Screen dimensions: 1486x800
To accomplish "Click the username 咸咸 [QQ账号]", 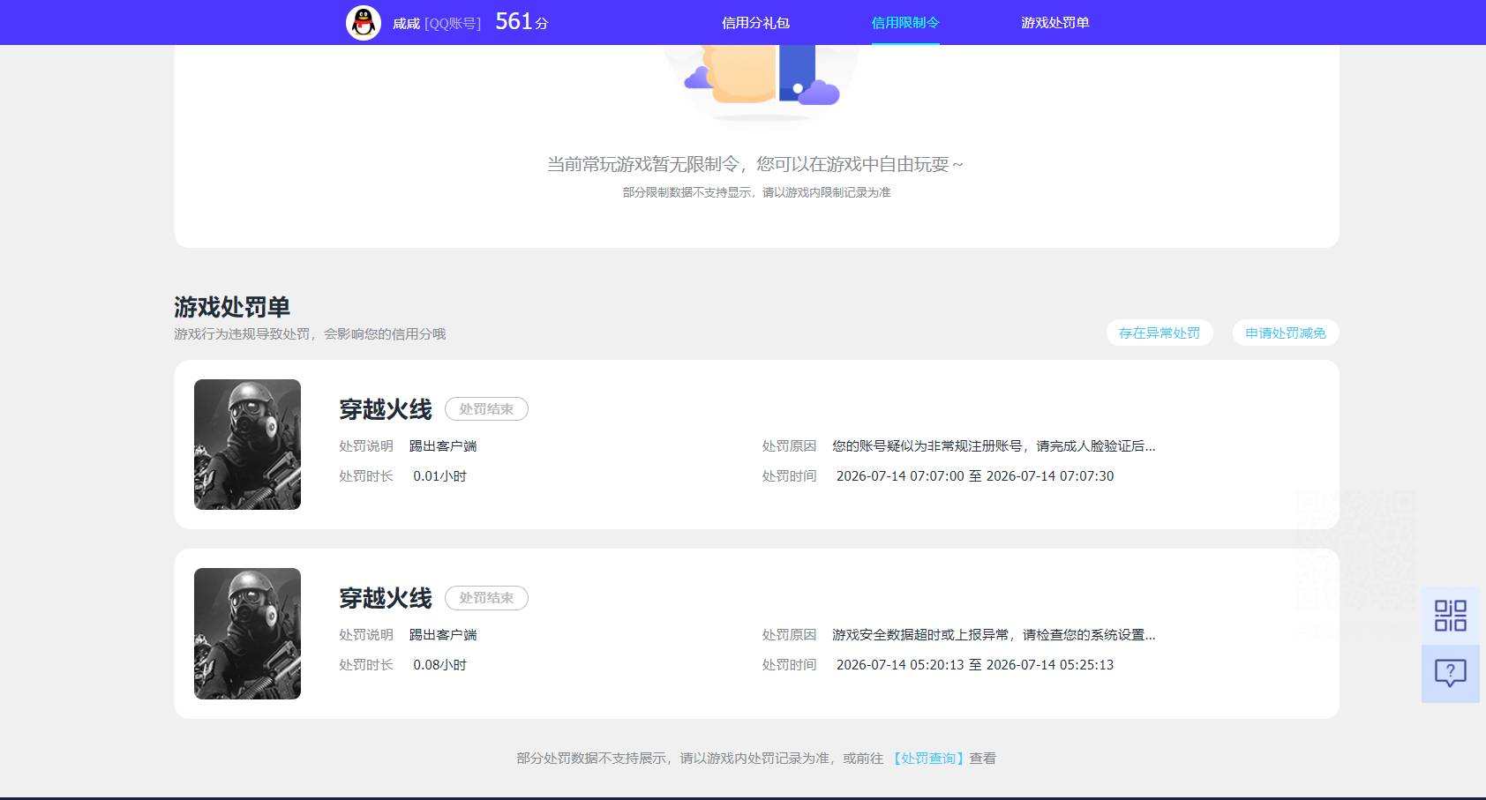I will 437,24.
